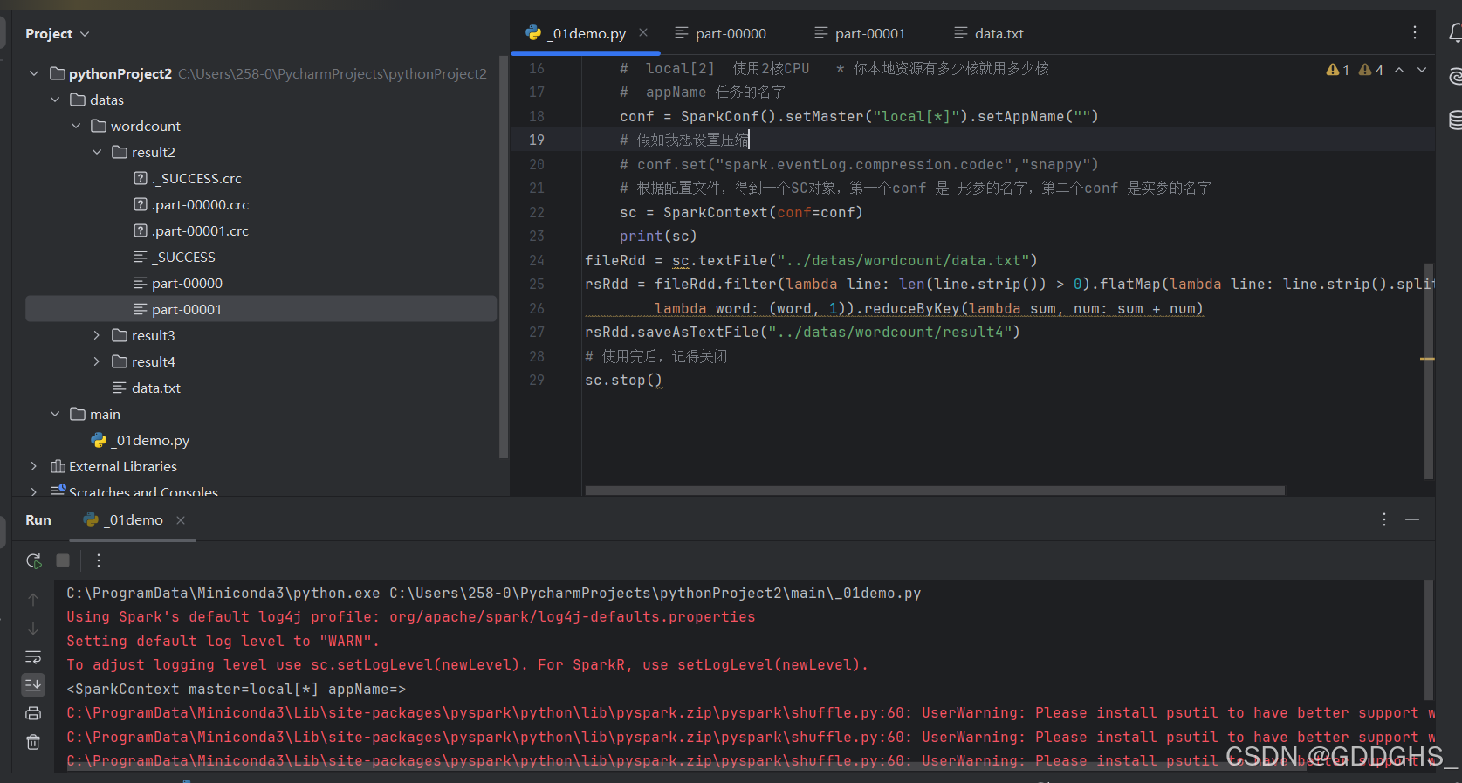The width and height of the screenshot is (1462, 783).
Task: Click the Down stack trace arrow
Action: click(x=33, y=628)
